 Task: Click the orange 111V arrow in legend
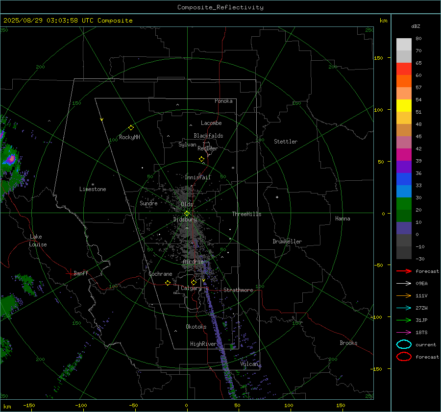click(x=404, y=295)
